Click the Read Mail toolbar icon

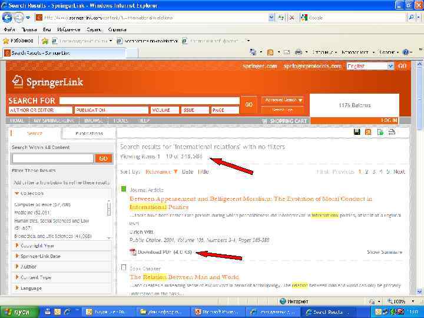pyautogui.click(x=287, y=52)
